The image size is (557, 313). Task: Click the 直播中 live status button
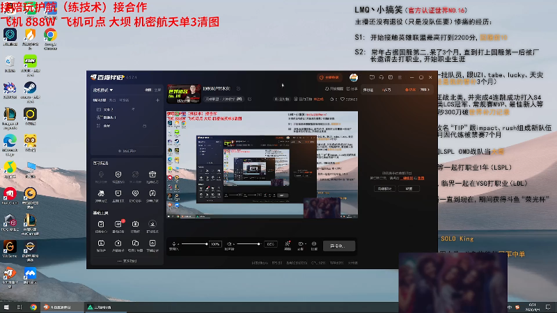[x=338, y=246]
